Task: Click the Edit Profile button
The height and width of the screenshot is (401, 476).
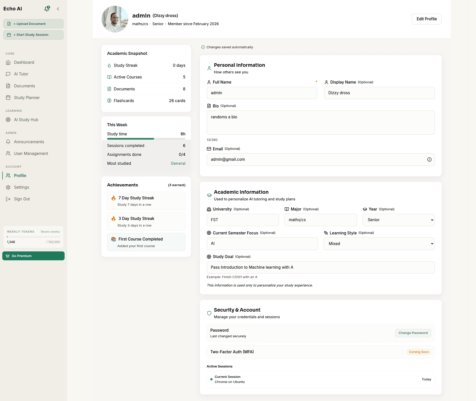Action: [x=426, y=19]
